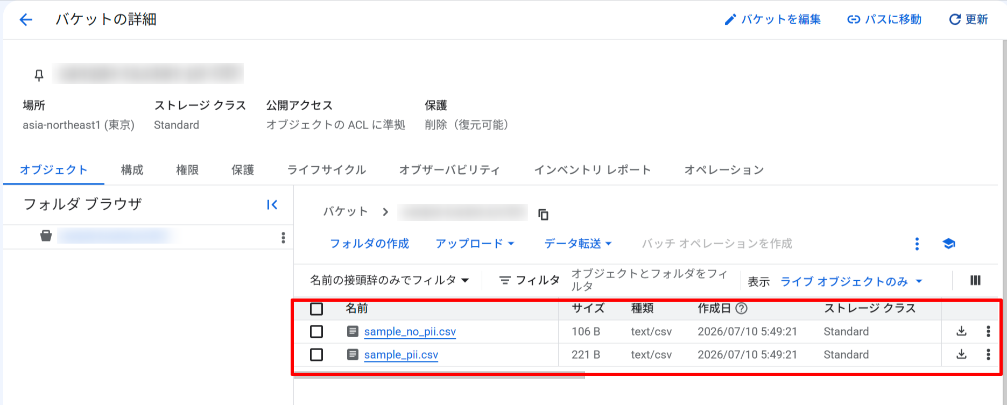Open the sample_pii.csv file link

401,355
